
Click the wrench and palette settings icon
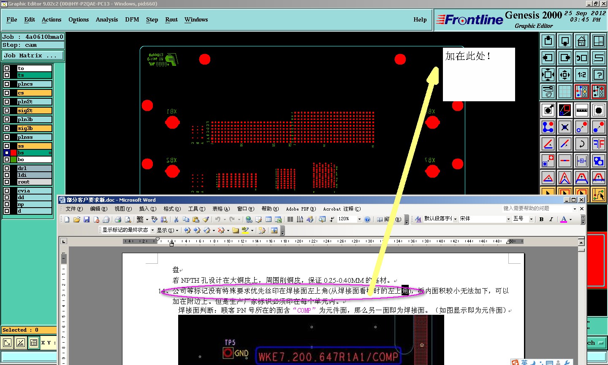click(x=548, y=91)
